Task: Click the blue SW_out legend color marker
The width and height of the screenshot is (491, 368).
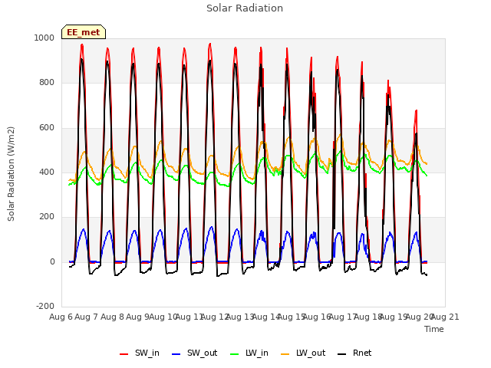Action: (176, 354)
